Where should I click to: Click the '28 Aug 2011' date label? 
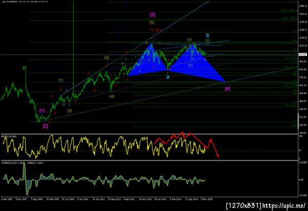click(x=114, y=199)
